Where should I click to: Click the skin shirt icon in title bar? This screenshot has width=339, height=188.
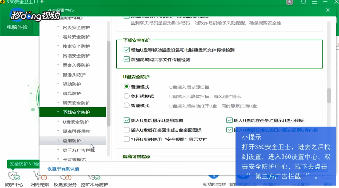click(303, 2)
